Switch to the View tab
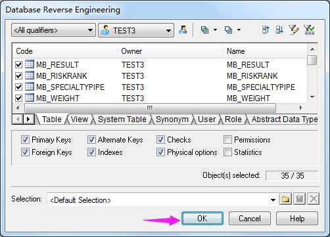Screen dimensions: 330x237 coord(80,119)
